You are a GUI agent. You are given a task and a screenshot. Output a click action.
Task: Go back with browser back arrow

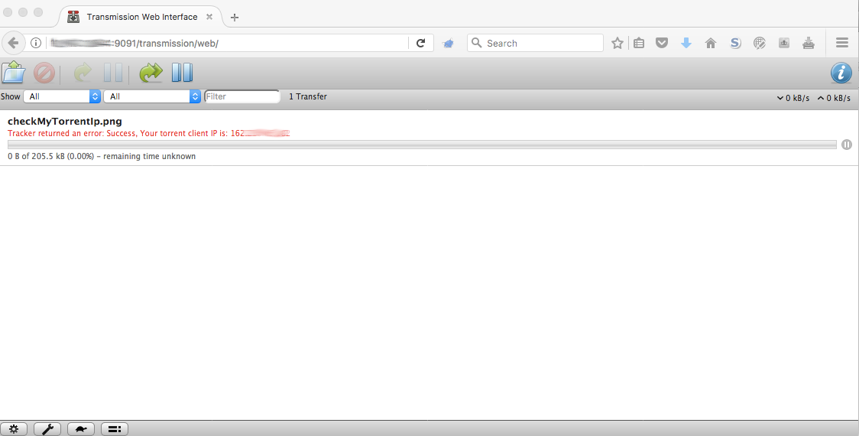point(13,43)
